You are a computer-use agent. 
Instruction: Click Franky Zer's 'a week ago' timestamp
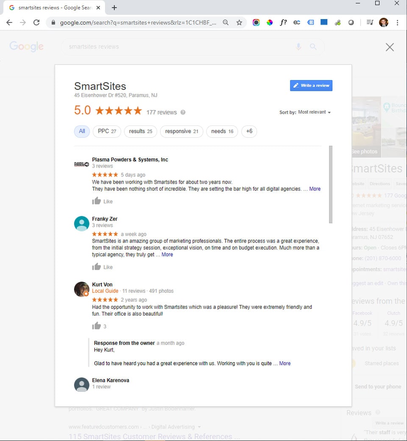pyautogui.click(x=134, y=234)
